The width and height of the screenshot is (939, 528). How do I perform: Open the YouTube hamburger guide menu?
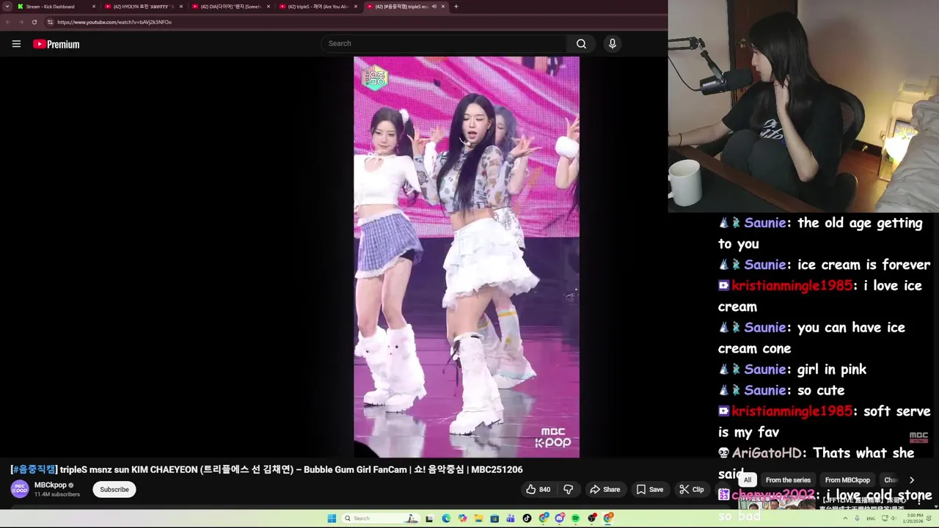click(x=16, y=44)
